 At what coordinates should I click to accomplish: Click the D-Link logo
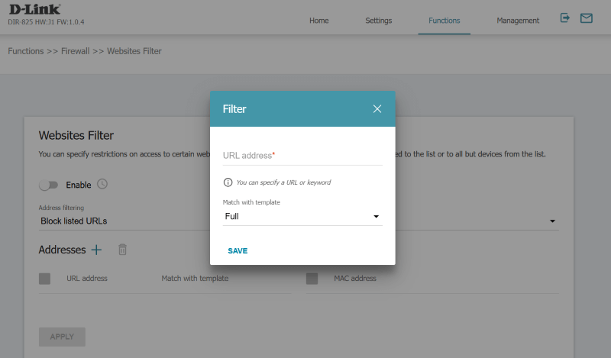click(x=34, y=9)
